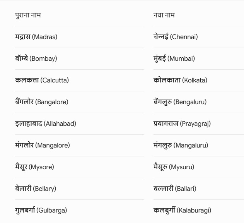Click on Bangalore in old names
Screen dimensions: 244x223
[42, 102]
